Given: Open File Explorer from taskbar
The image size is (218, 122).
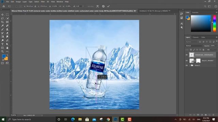Looking at the screenshot, I should [x=80, y=119].
